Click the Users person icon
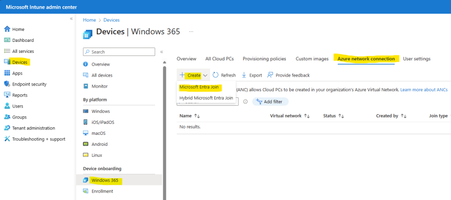The image size is (451, 200). (7, 106)
